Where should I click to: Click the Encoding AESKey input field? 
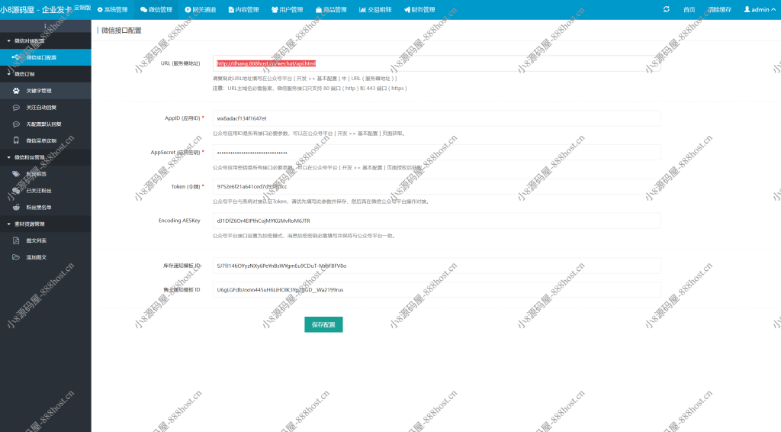tap(436, 221)
